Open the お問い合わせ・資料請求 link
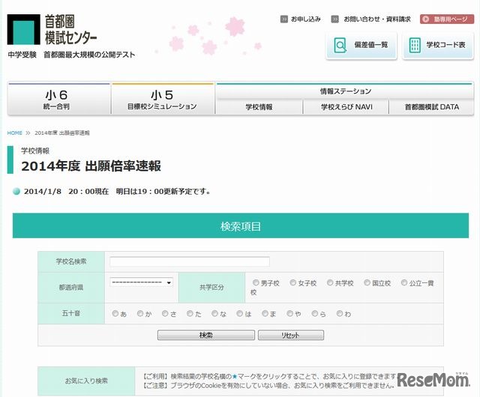Viewport: 480px width, 397px height. [376, 19]
